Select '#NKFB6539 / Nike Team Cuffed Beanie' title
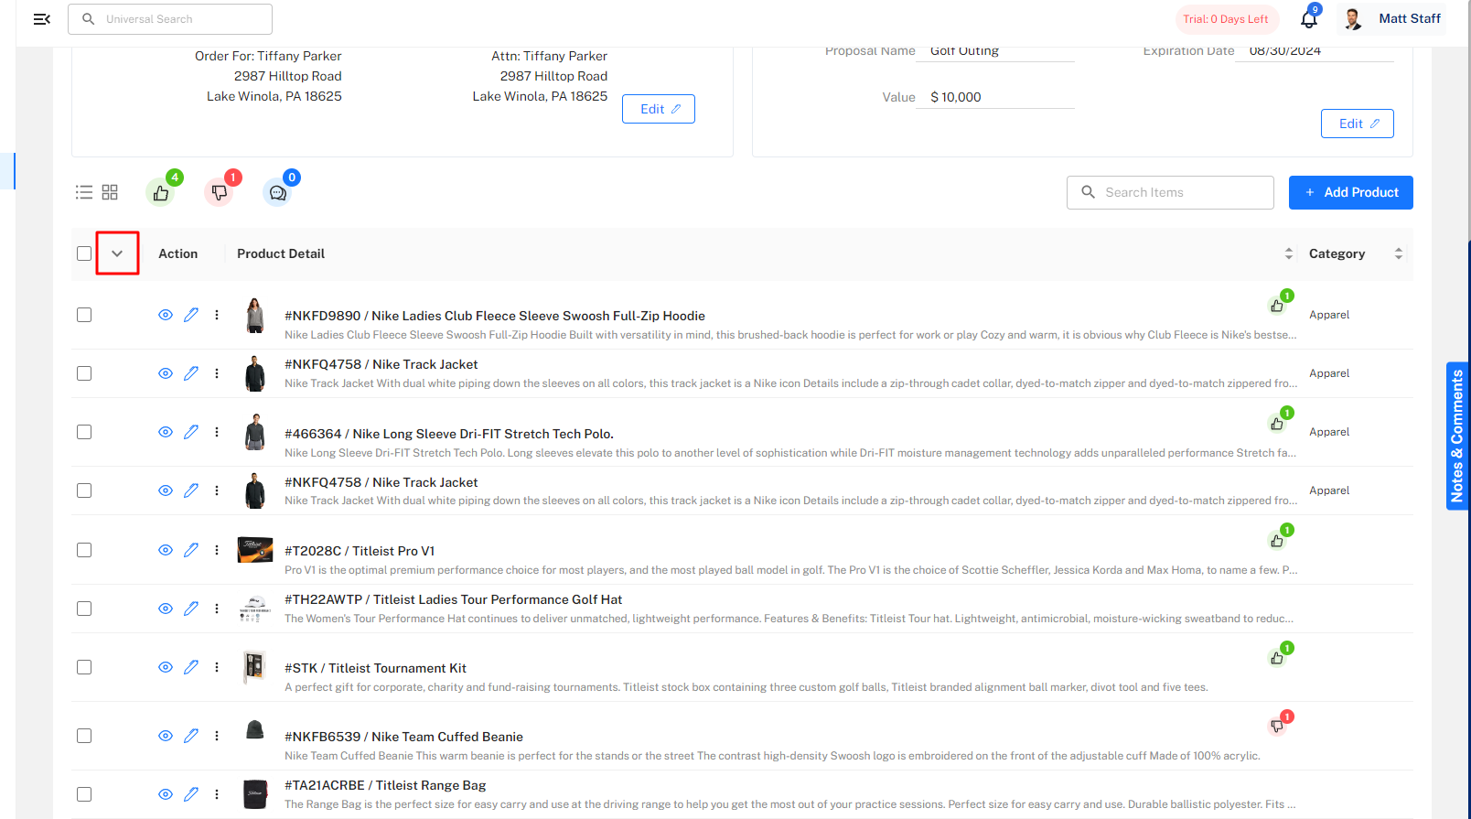The image size is (1471, 819). 403,737
